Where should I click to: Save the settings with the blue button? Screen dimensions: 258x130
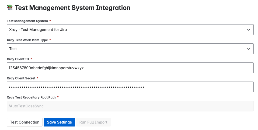(x=59, y=122)
